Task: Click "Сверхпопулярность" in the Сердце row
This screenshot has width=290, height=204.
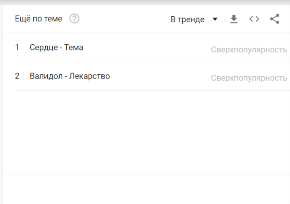Action: click(249, 50)
